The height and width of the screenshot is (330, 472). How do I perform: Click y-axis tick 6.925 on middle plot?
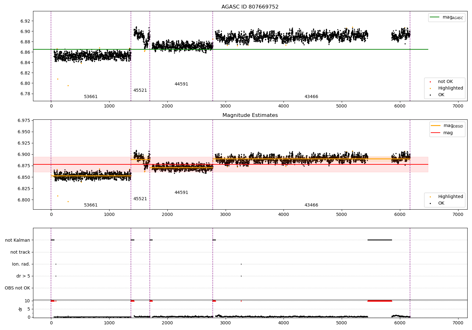point(24,143)
